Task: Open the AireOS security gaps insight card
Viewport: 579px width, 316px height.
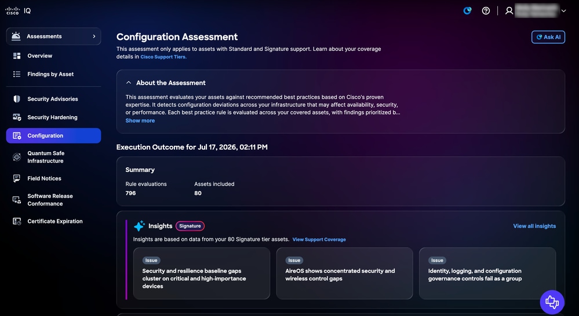Action: pyautogui.click(x=344, y=273)
